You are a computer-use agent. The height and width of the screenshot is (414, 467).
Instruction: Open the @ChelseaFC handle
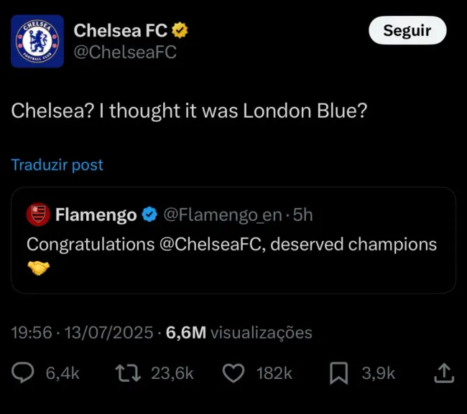click(x=125, y=52)
